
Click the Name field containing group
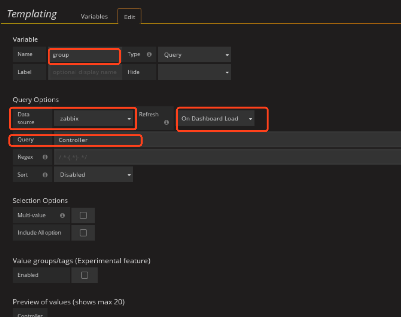coord(85,55)
